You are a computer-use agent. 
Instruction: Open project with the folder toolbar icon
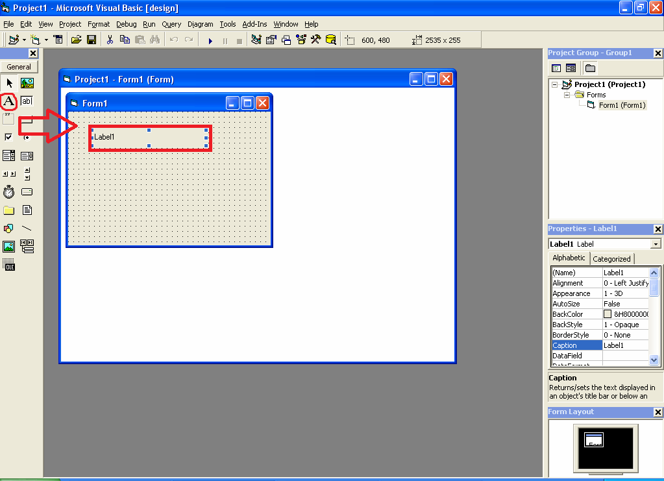76,40
